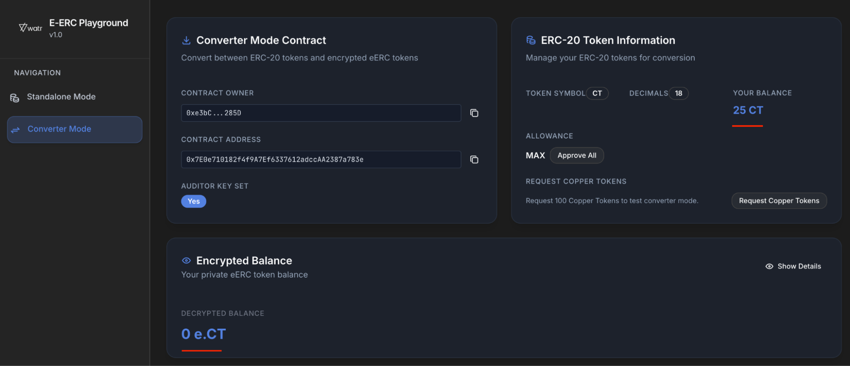Click the 0 e.CT decrypted balance
Viewport: 850px width, 366px height.
(203, 334)
